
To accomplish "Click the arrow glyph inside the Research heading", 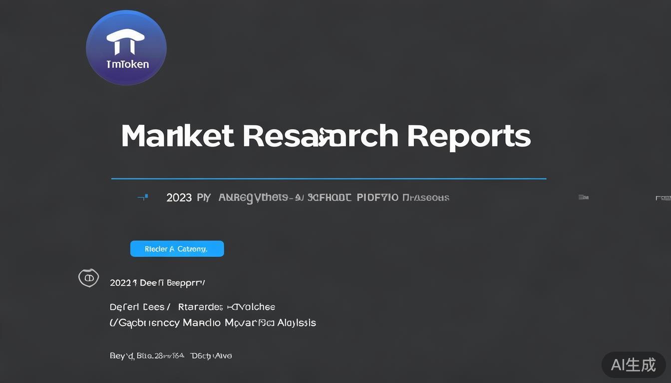I will 324,134.
